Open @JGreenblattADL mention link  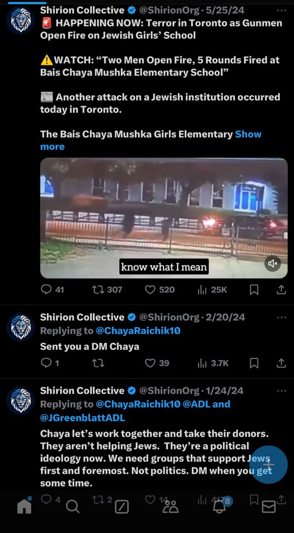83,418
